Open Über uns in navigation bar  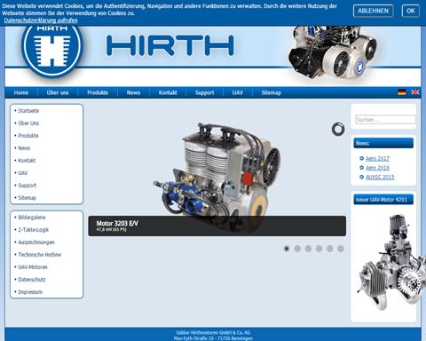click(58, 92)
